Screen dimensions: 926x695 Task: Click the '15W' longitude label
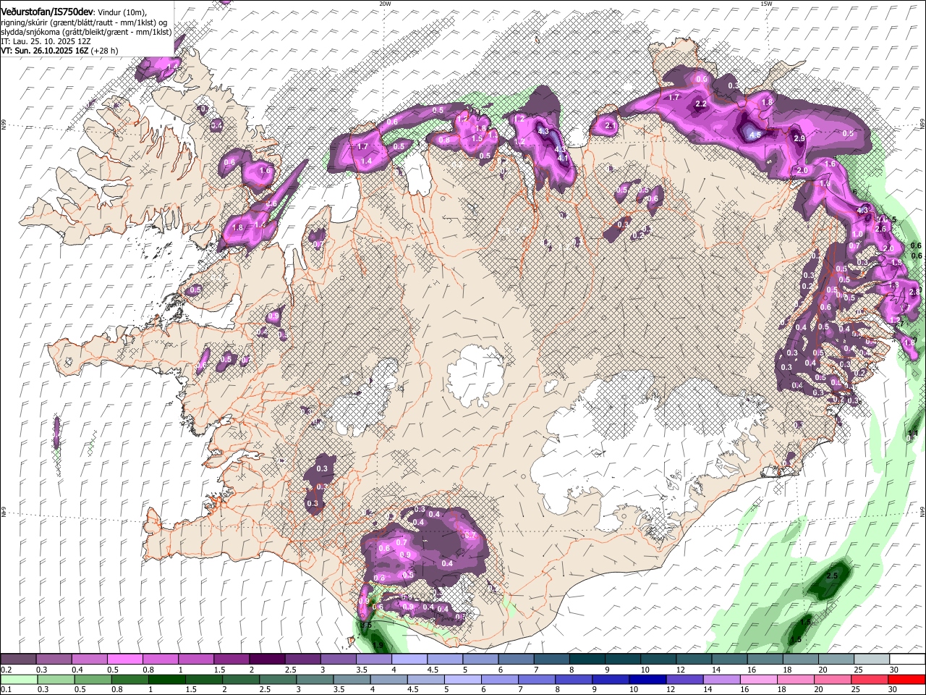coord(766,4)
